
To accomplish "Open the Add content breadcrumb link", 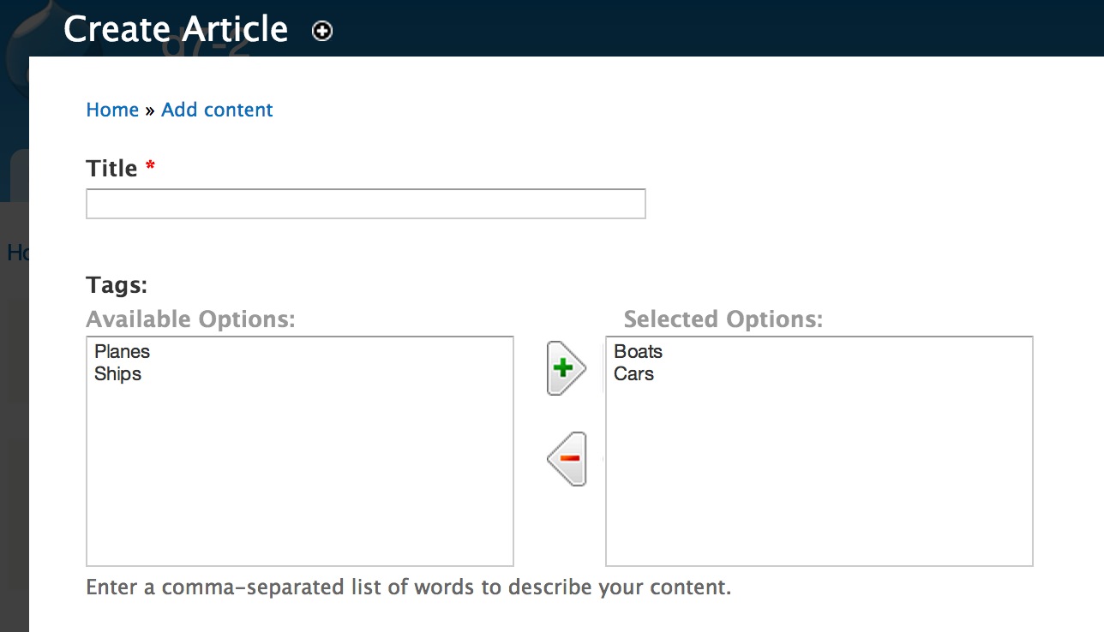I will (x=217, y=110).
